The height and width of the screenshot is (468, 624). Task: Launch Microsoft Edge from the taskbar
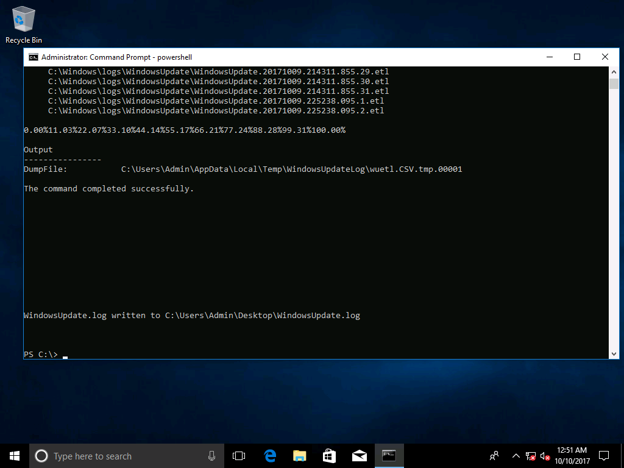[x=269, y=455]
